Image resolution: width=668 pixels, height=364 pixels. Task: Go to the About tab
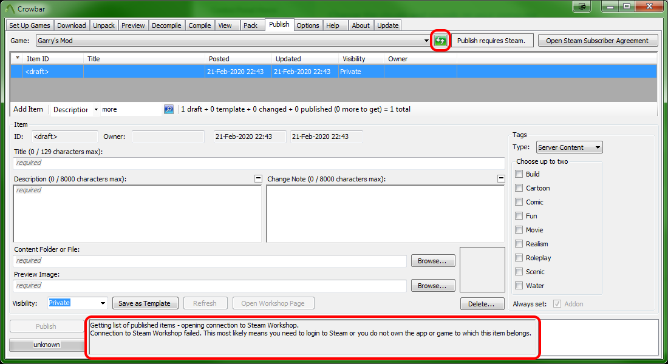point(361,25)
